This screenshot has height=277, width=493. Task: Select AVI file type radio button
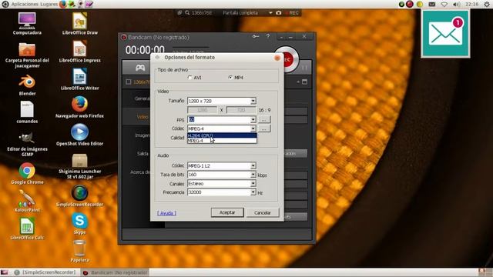coord(189,77)
